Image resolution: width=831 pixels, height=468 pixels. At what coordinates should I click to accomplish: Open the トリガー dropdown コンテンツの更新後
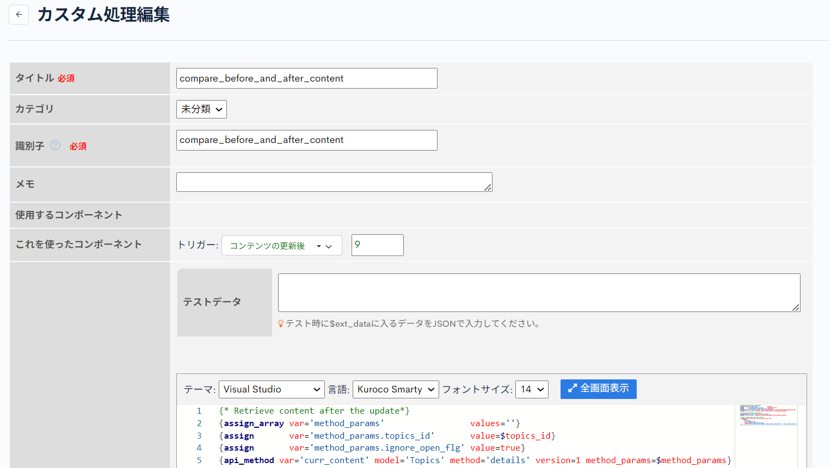pos(281,246)
